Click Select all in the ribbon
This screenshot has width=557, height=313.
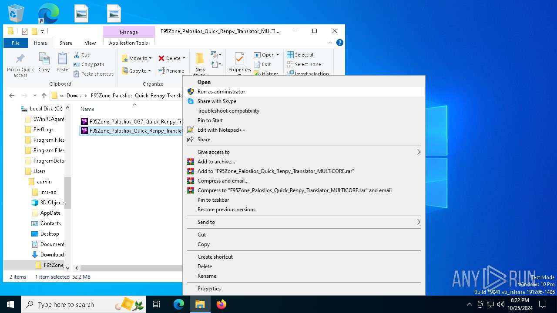[301, 55]
